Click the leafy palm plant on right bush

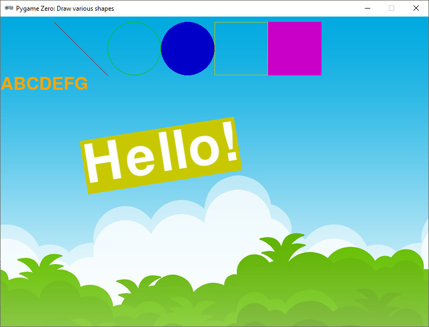click(284, 245)
